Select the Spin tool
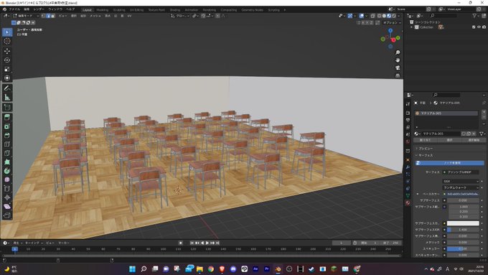 click(x=7, y=171)
